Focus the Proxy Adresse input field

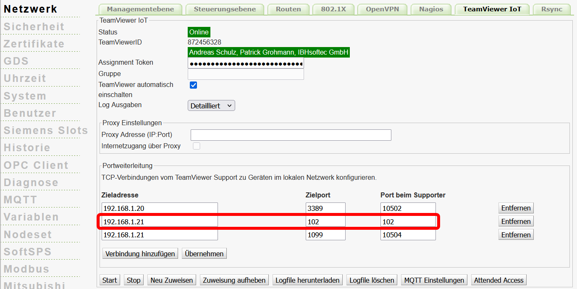(x=291, y=135)
